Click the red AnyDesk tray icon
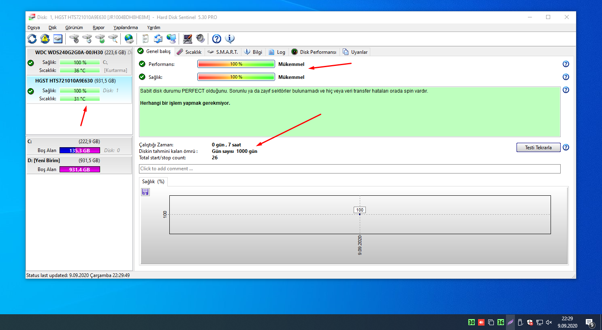Screen dimensions: 602x330 tap(481, 322)
